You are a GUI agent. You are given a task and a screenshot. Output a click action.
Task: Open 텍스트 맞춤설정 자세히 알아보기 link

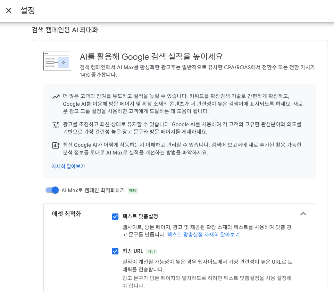click(x=204, y=234)
